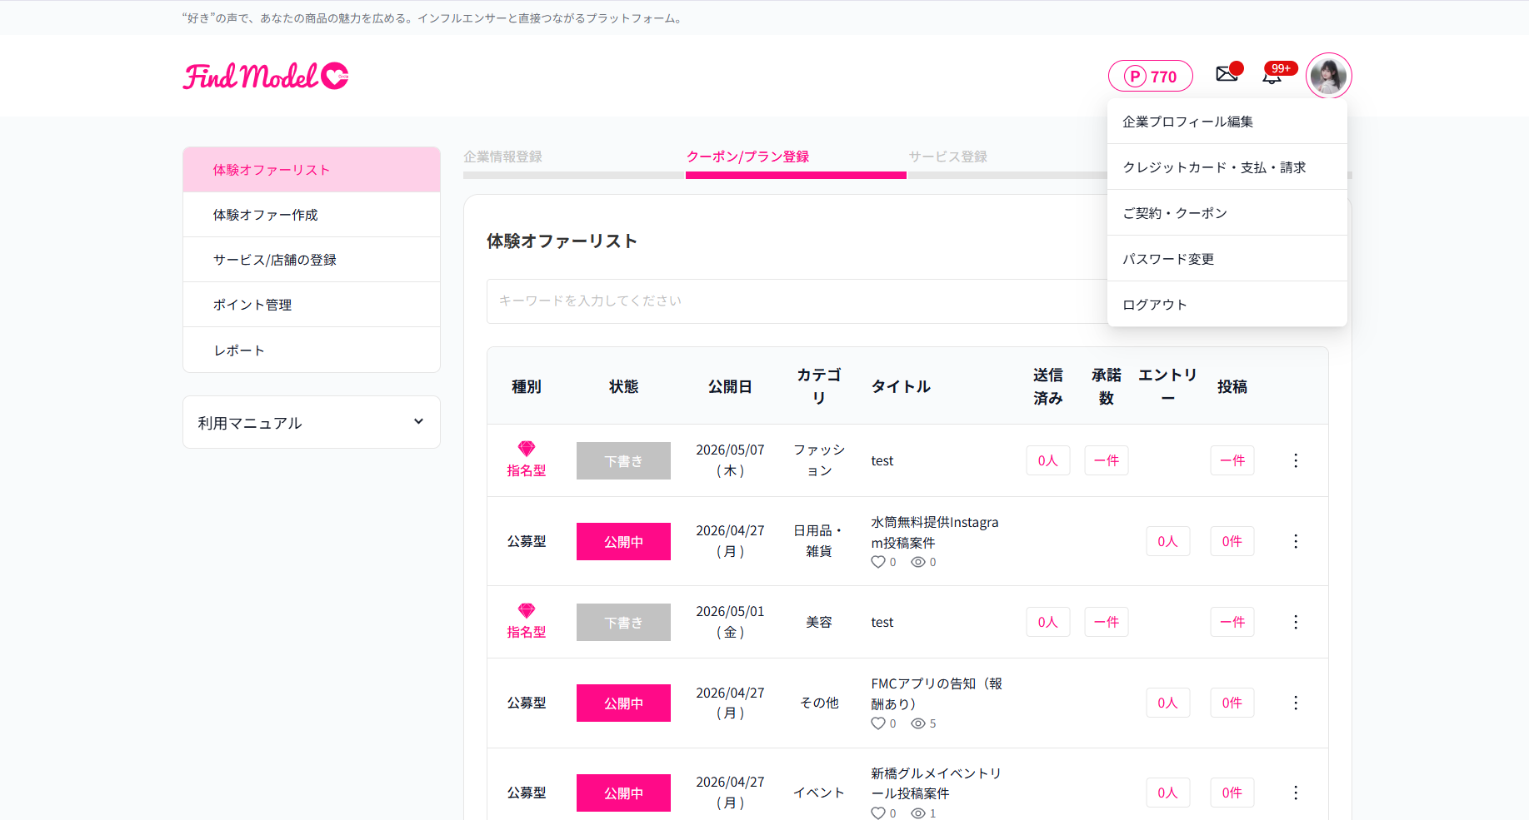Image resolution: width=1529 pixels, height=820 pixels.
Task: Click the タイトル column header
Action: tap(901, 386)
